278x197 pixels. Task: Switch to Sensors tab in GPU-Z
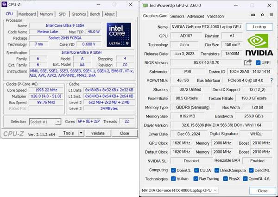177,16
